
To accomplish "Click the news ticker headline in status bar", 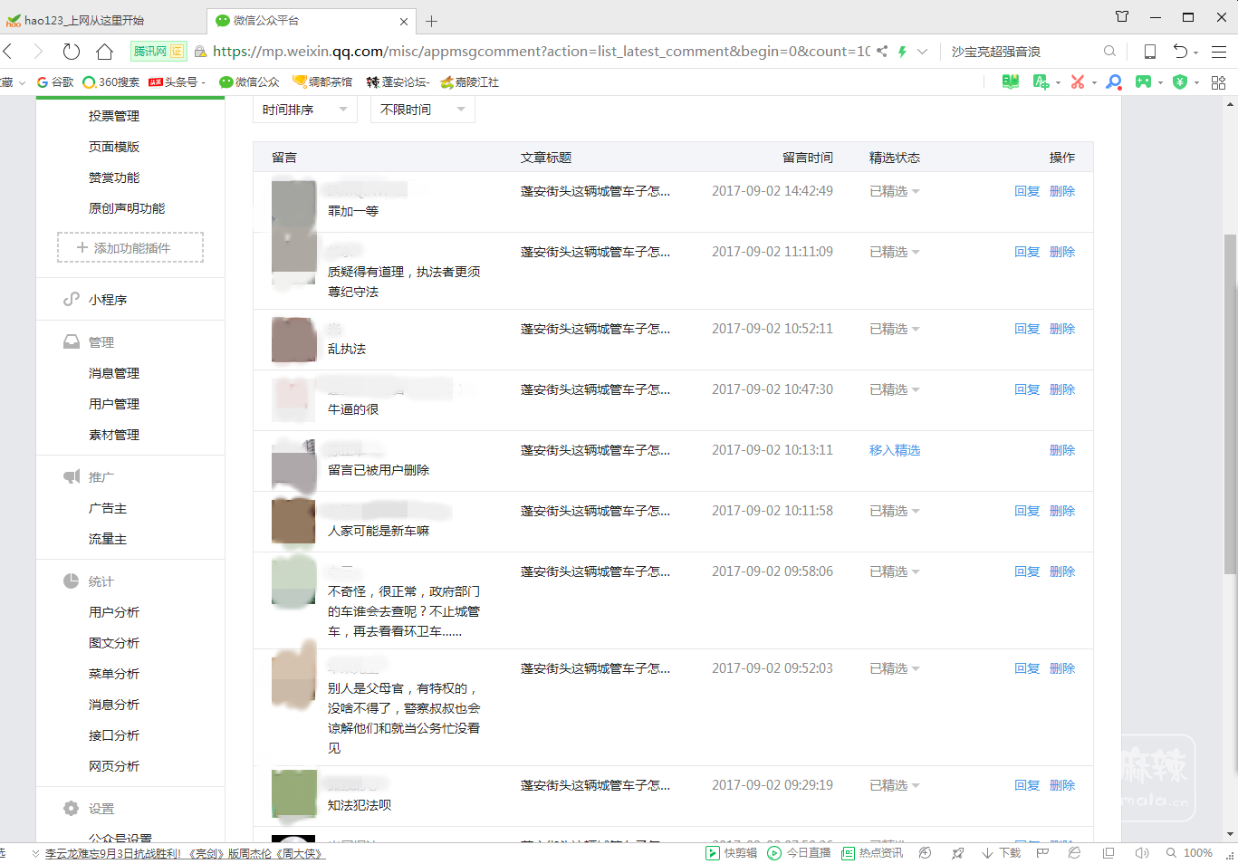I will [185, 853].
